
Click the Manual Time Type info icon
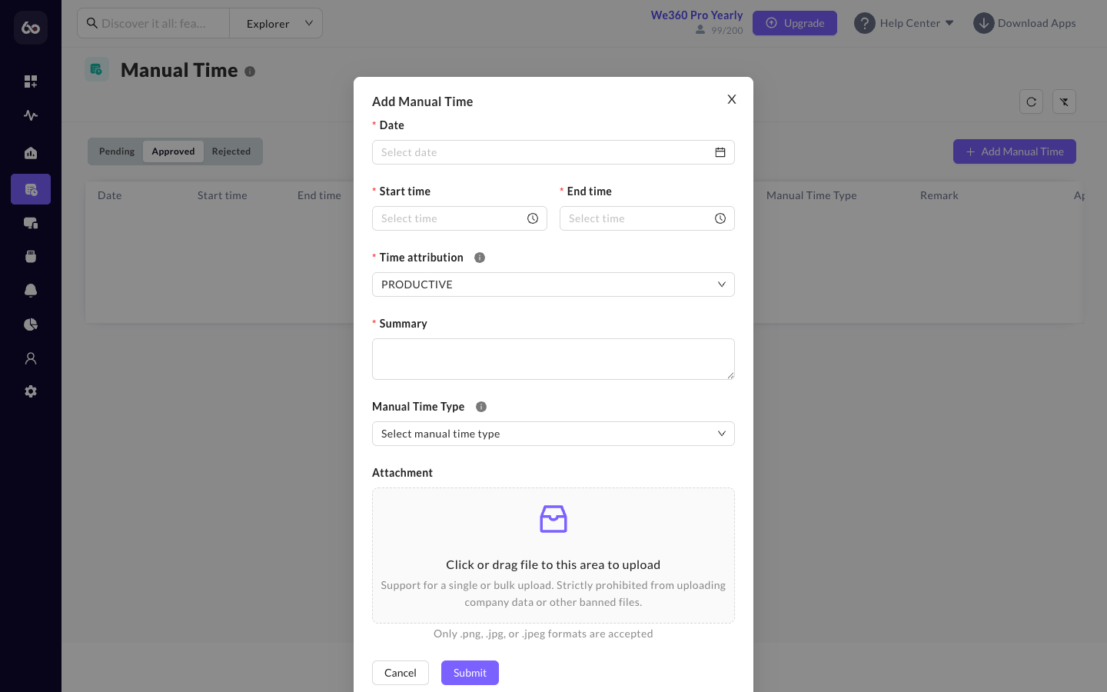coord(481,407)
